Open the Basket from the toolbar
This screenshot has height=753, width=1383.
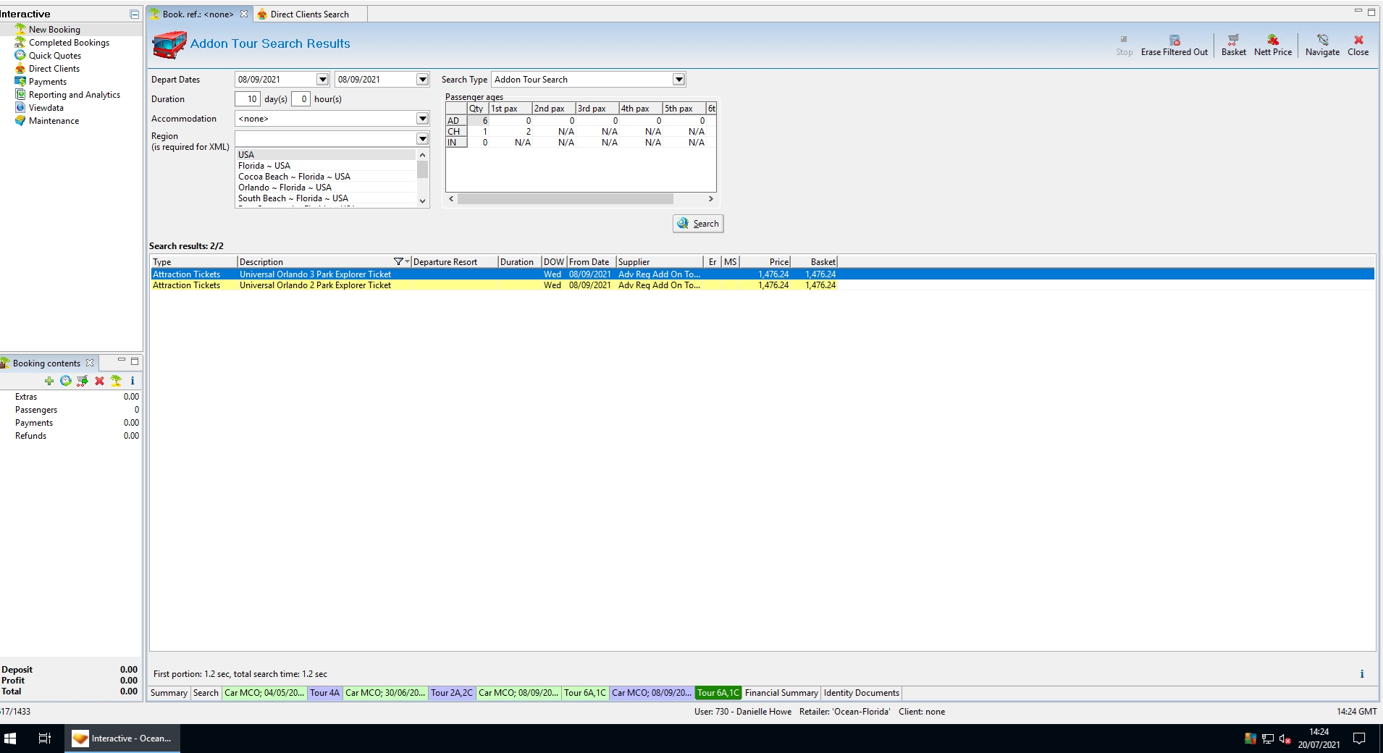(x=1233, y=46)
